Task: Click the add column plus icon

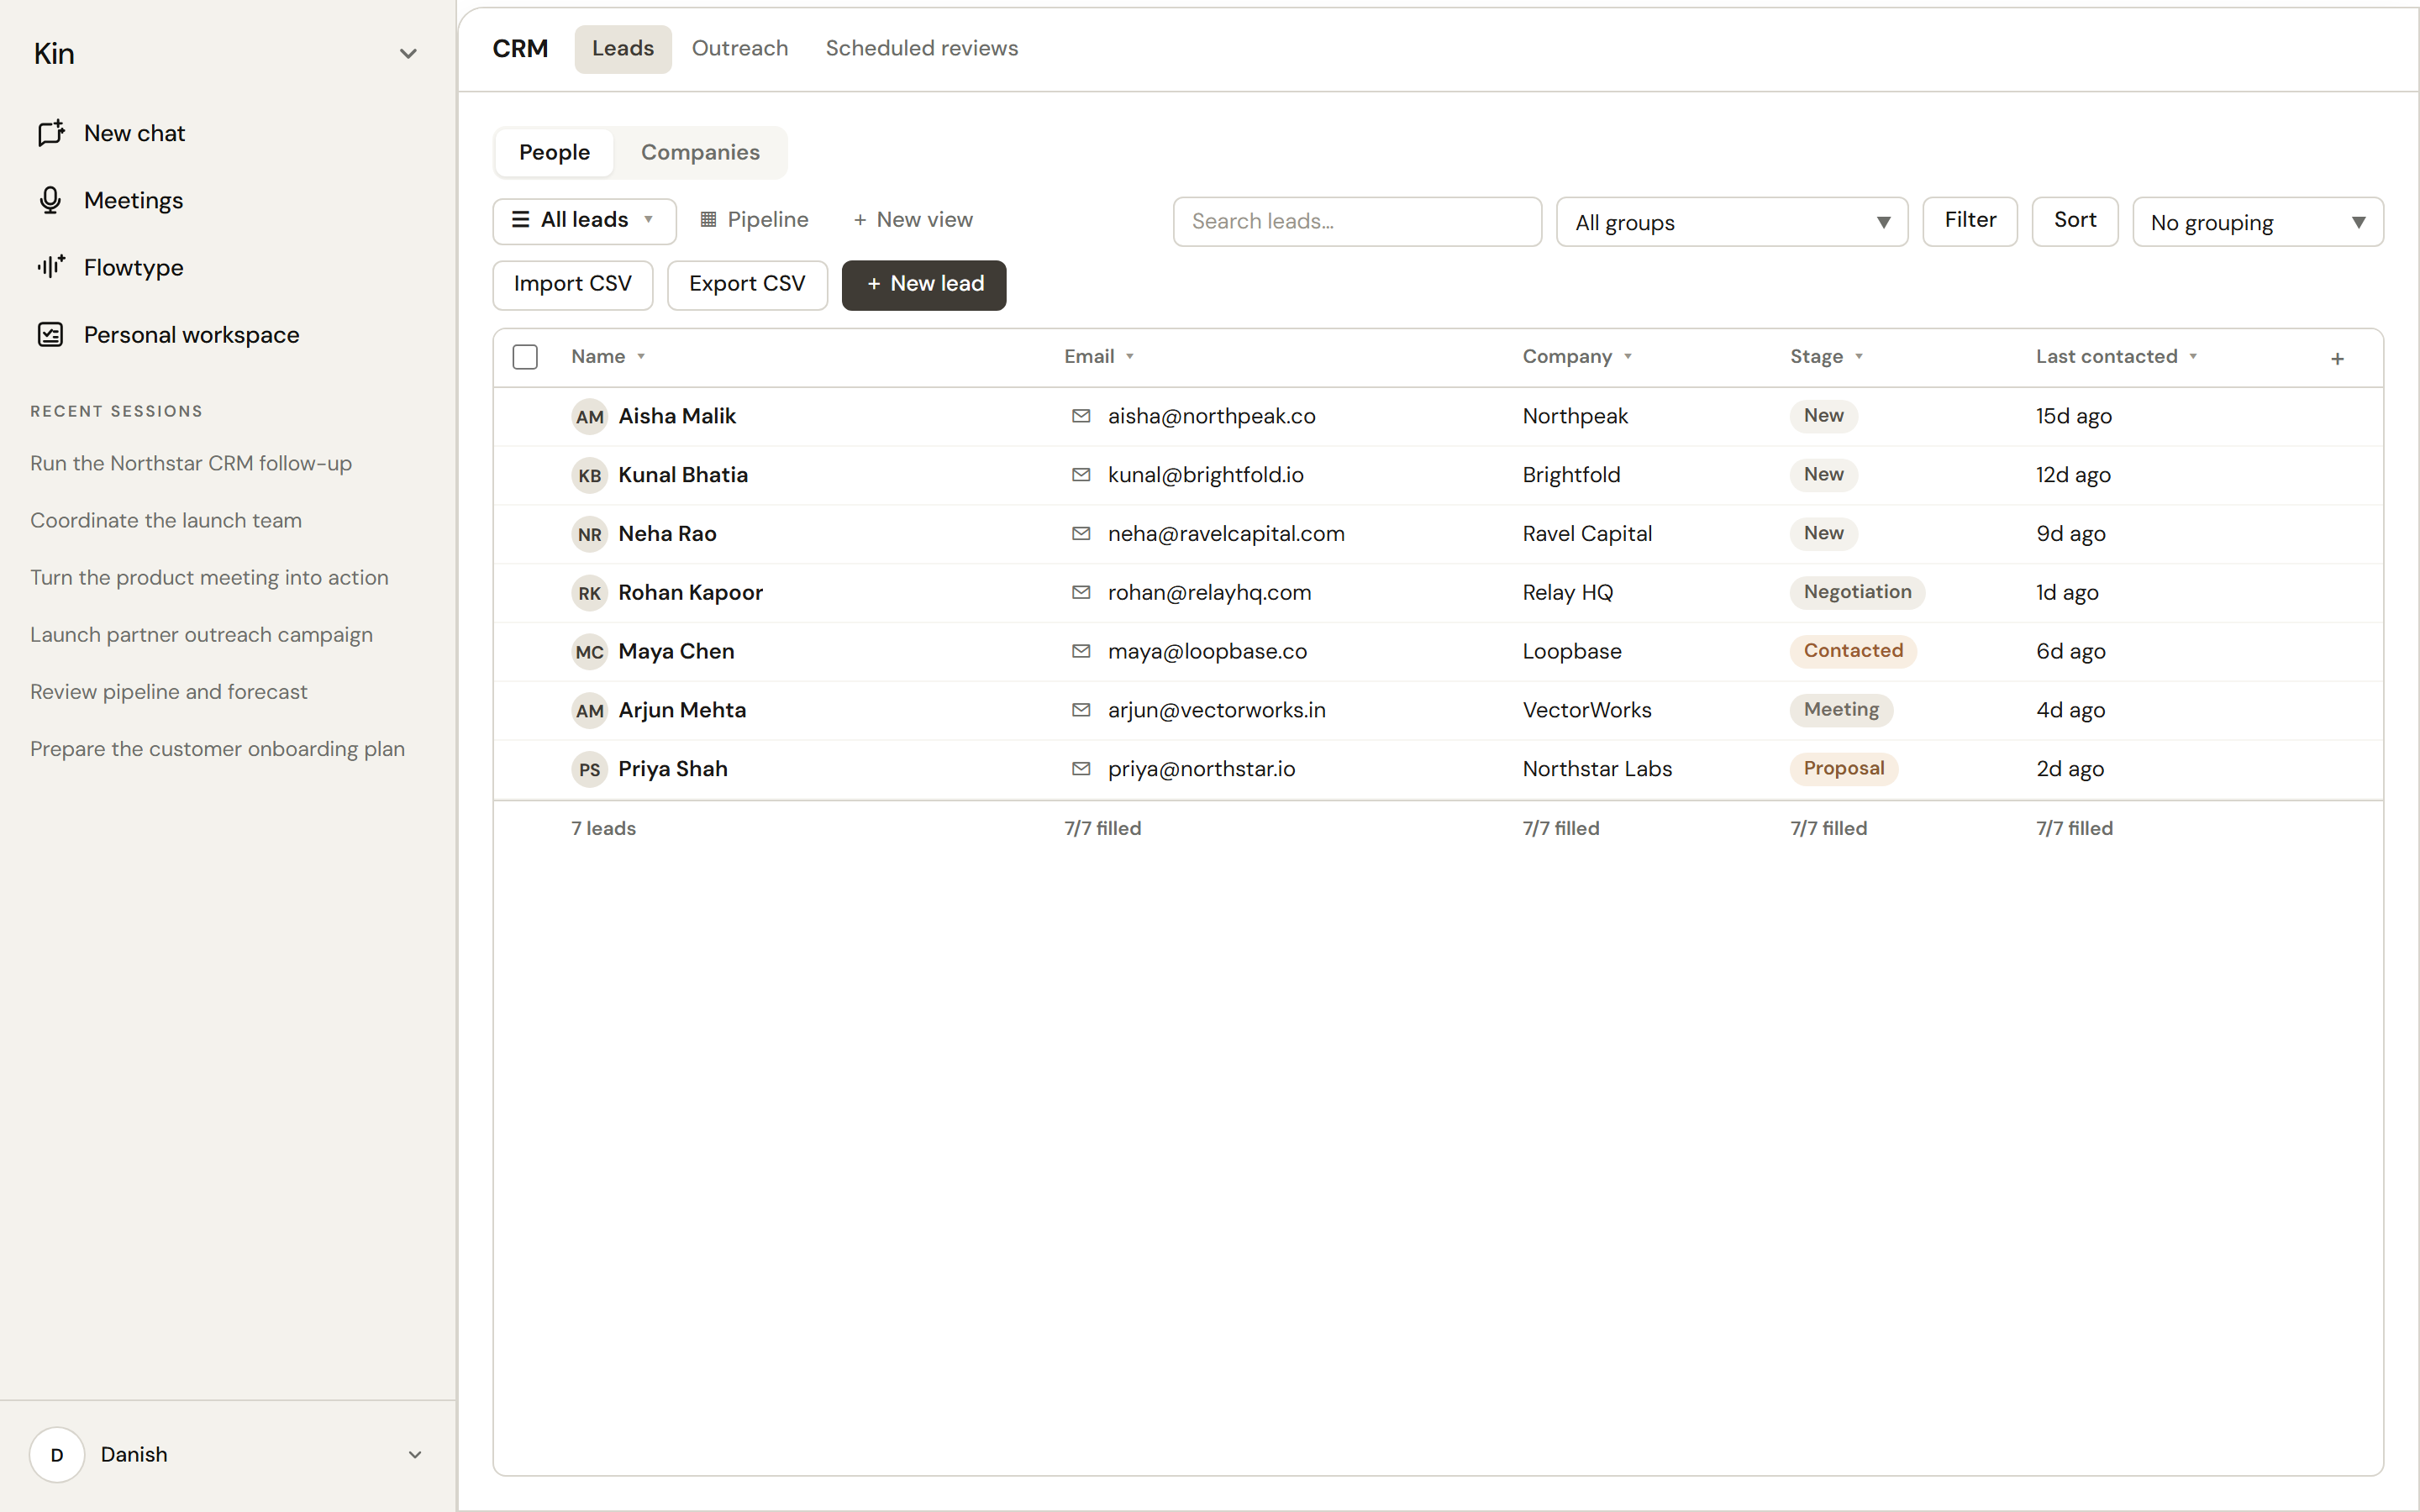Action: click(x=2337, y=358)
